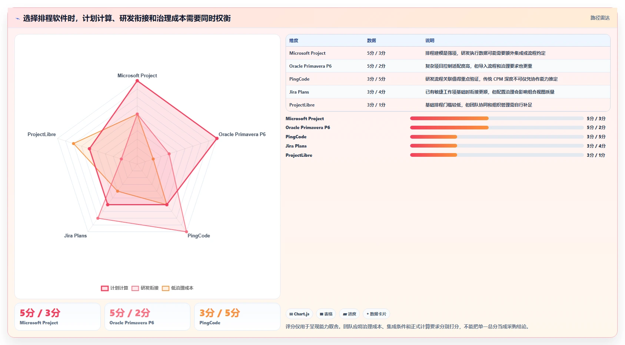Click the page title 选择排程软件时
Viewport: 625px width, 345px height.
127,18
